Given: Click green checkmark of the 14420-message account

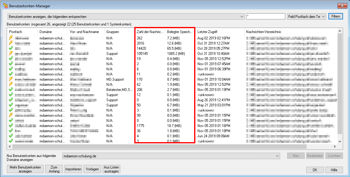Looking at the screenshot, I should point(11,48).
